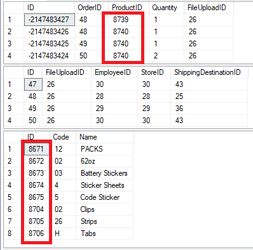Select StoreID cell 29
The height and width of the screenshot is (250, 253).
click(154, 109)
